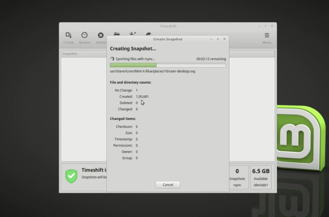Click the Synching files with rsync text

pos(135,59)
